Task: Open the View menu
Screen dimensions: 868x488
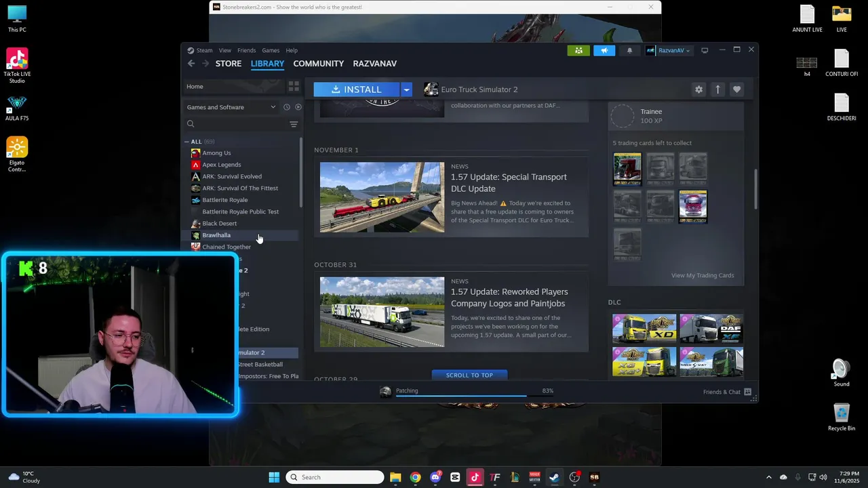Action: pyautogui.click(x=224, y=50)
